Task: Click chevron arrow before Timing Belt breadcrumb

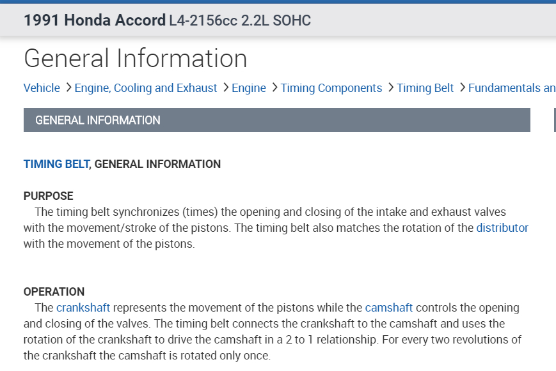Action: click(390, 88)
